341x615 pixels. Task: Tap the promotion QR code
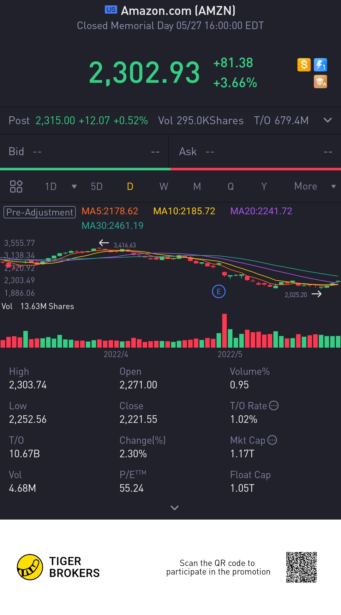tap(302, 567)
